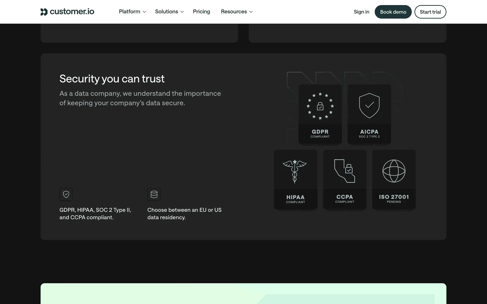Click the ISO 27001 Pending badge label
The image size is (487, 304).
tap(394, 199)
